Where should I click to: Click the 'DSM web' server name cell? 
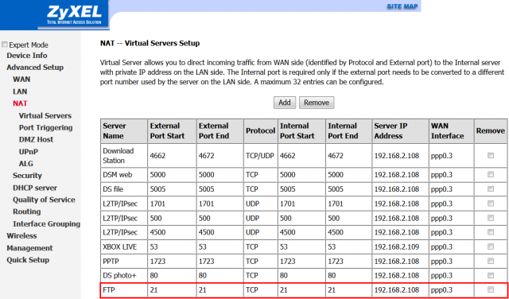click(123, 175)
